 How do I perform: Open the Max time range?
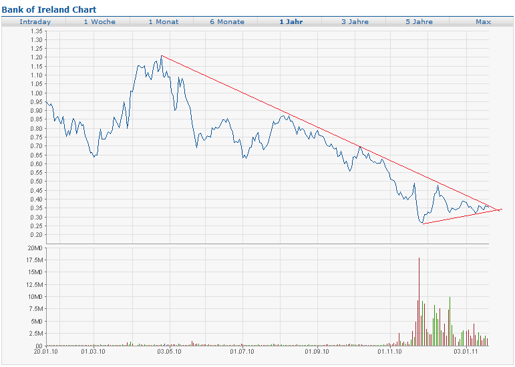click(483, 22)
